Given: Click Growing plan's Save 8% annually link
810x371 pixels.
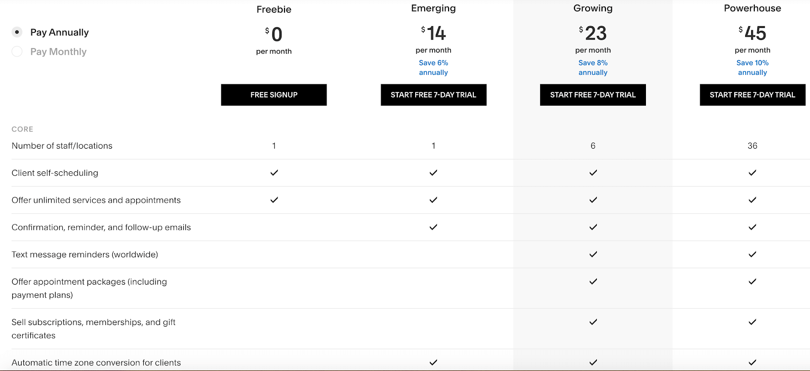Looking at the screenshot, I should pyautogui.click(x=593, y=68).
